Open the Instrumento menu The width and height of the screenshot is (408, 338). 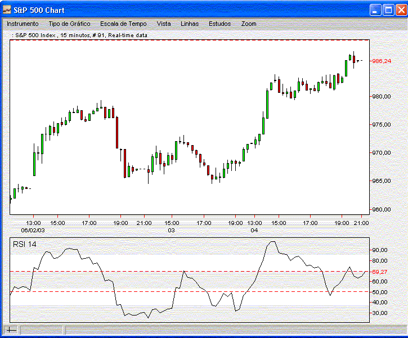click(x=23, y=24)
